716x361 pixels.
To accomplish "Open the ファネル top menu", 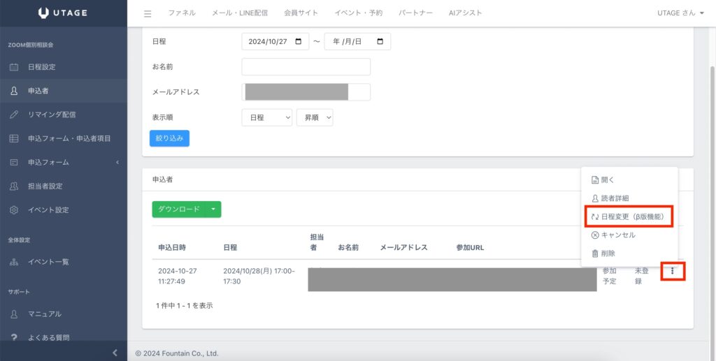I will coord(182,13).
